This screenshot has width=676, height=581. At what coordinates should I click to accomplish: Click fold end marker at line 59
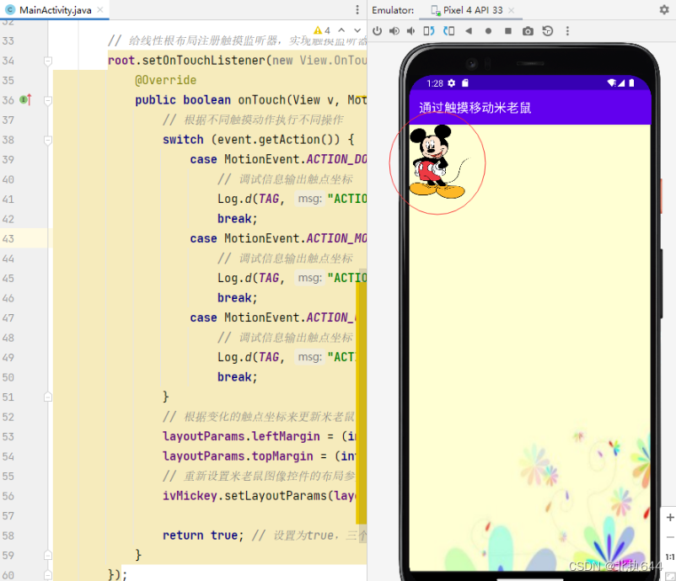coord(48,555)
